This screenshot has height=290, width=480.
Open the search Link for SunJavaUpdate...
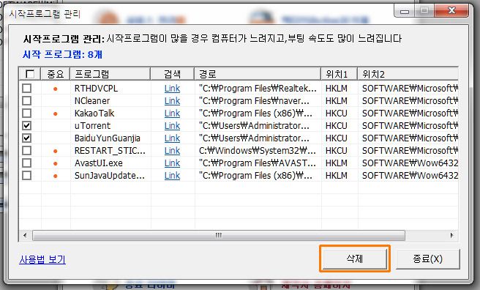[x=172, y=176]
